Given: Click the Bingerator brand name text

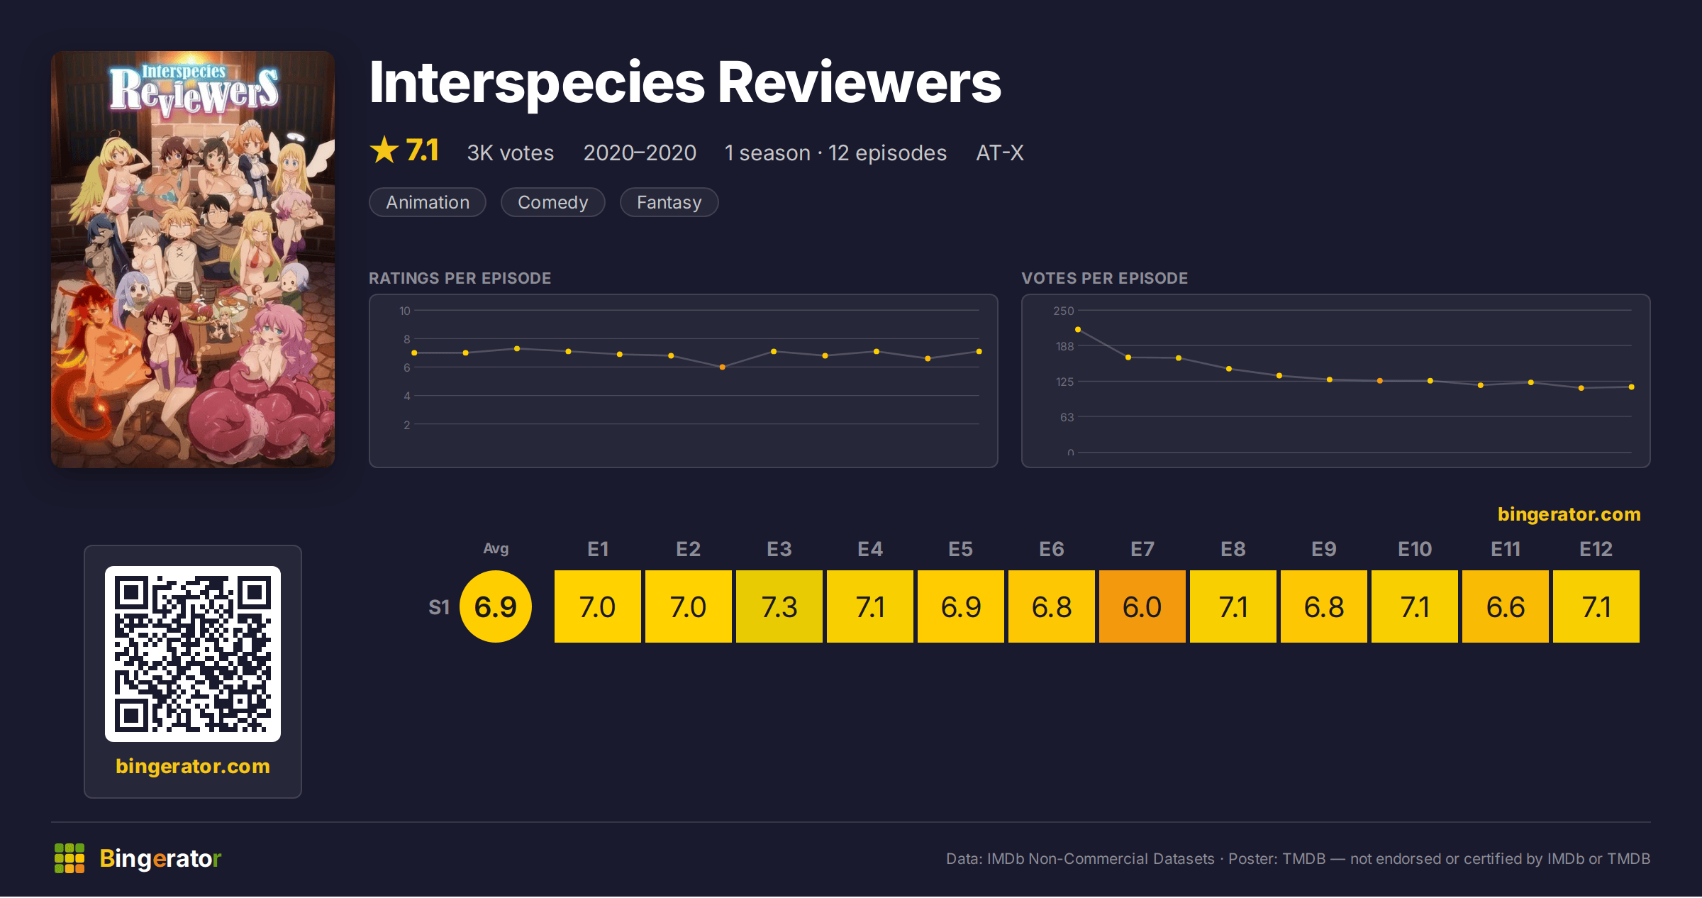Looking at the screenshot, I should pyautogui.click(x=161, y=858).
